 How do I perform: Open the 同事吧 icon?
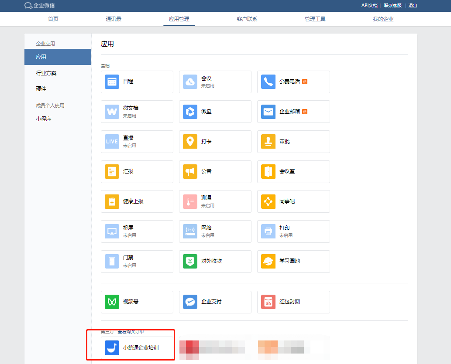(x=269, y=201)
